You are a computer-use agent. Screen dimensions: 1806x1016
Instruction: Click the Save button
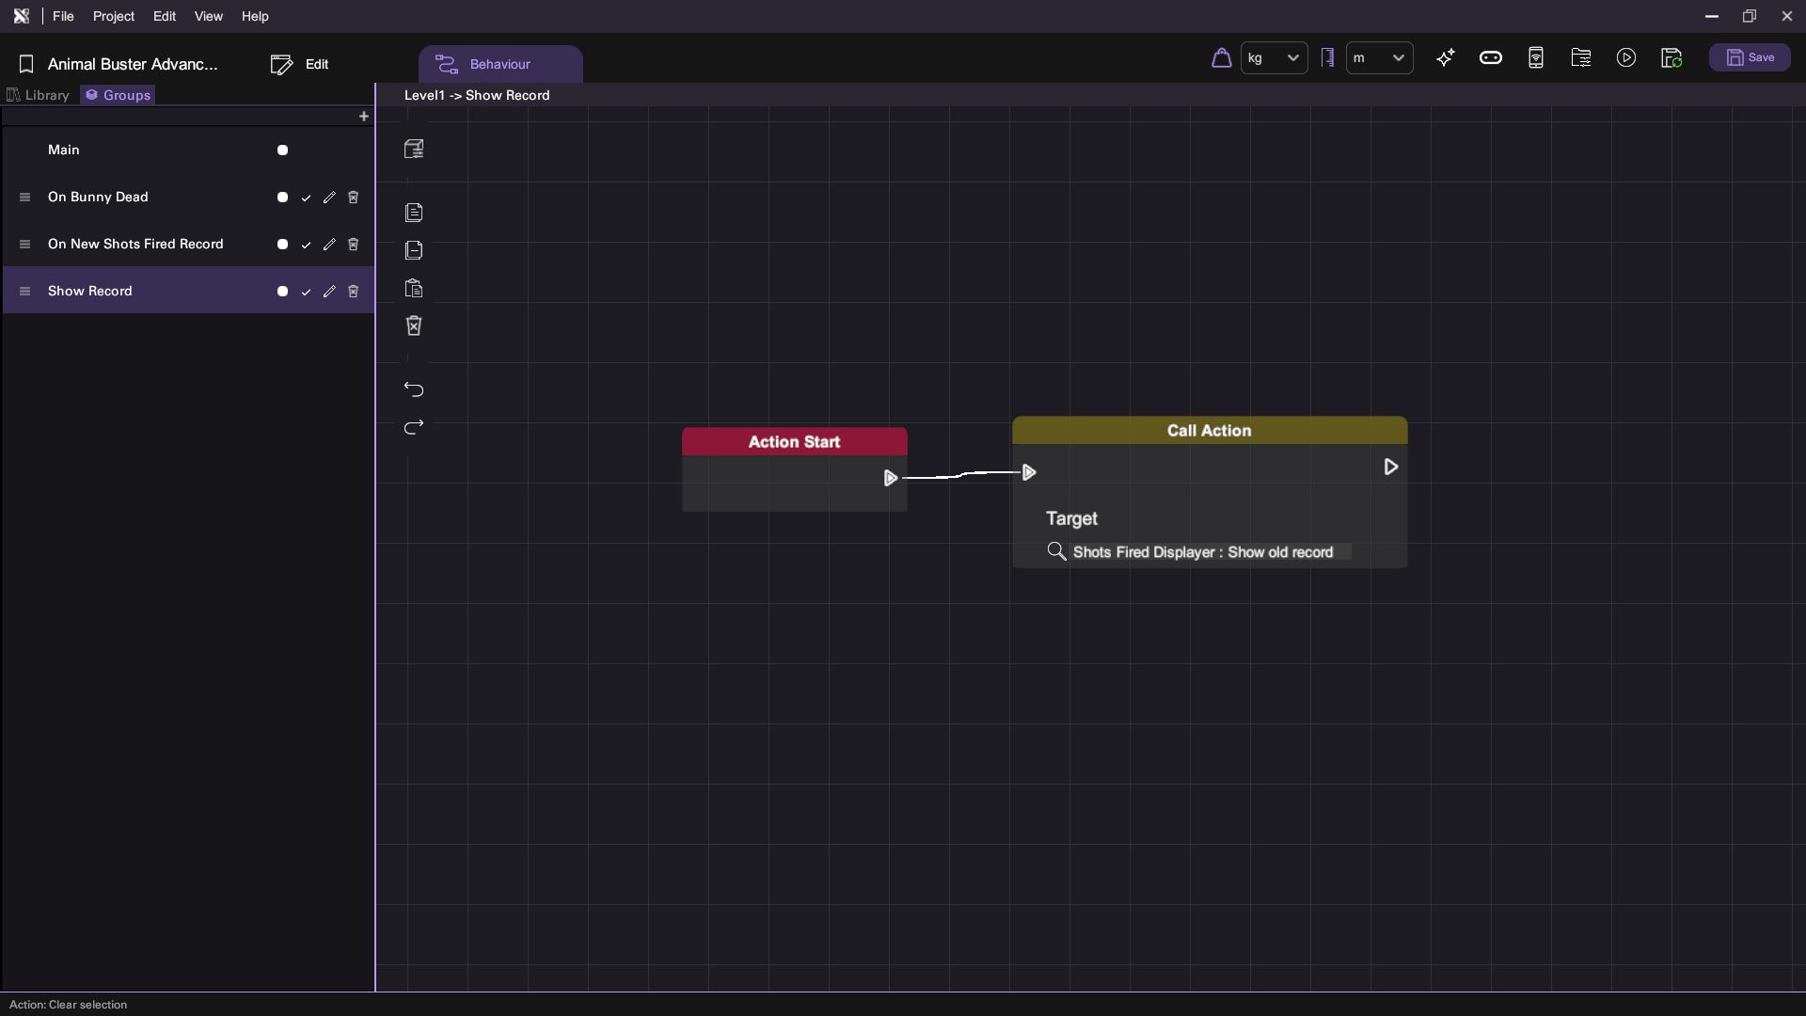1750,58
